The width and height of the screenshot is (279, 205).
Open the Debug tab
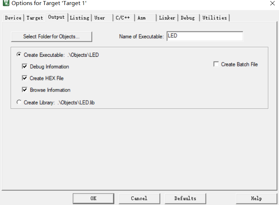click(x=189, y=18)
